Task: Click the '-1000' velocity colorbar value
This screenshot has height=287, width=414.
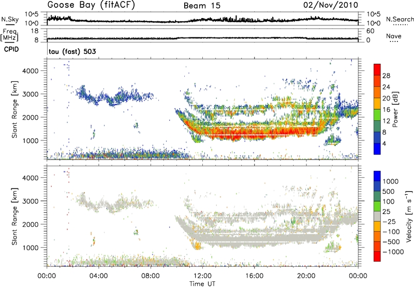Action: point(393,252)
